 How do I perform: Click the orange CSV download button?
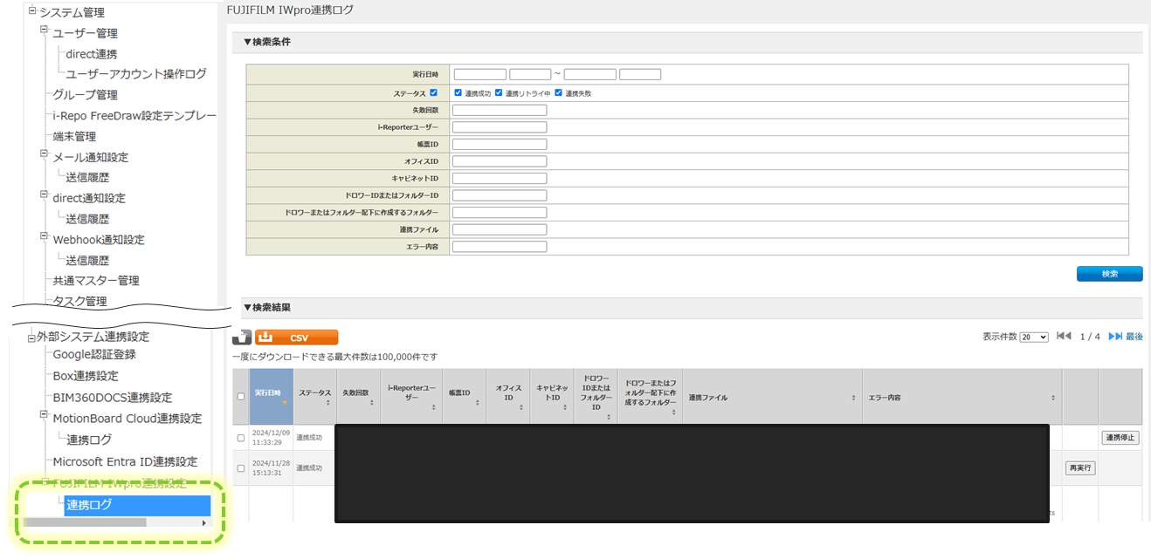296,337
